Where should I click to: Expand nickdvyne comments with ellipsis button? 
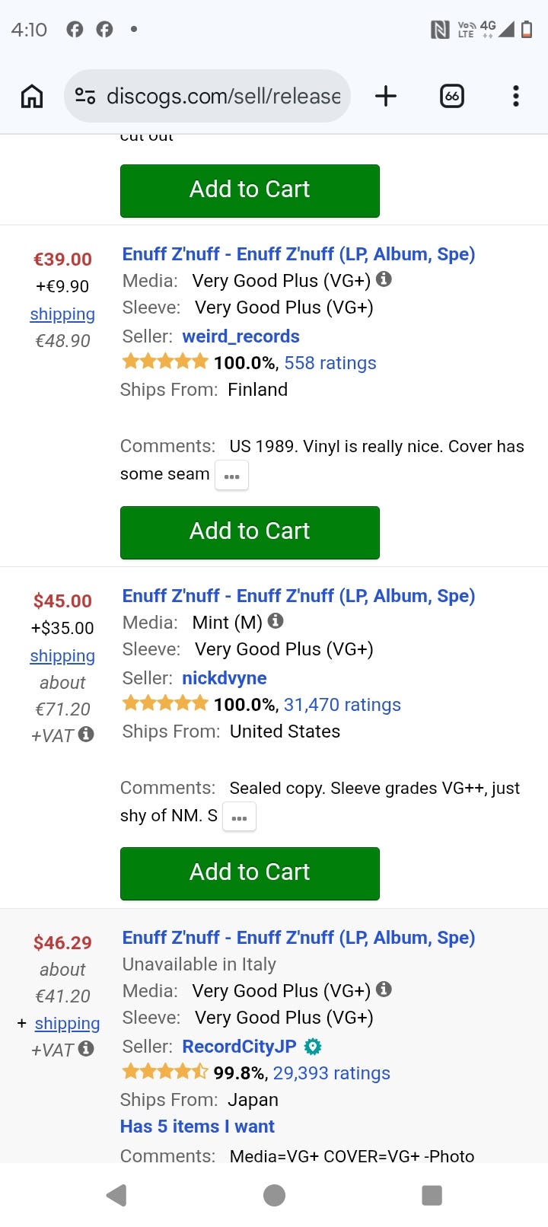tap(240, 817)
